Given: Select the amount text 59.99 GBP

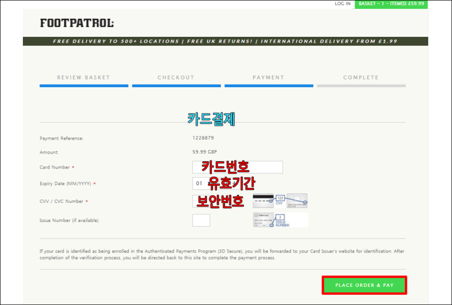Looking at the screenshot, I should (x=205, y=151).
